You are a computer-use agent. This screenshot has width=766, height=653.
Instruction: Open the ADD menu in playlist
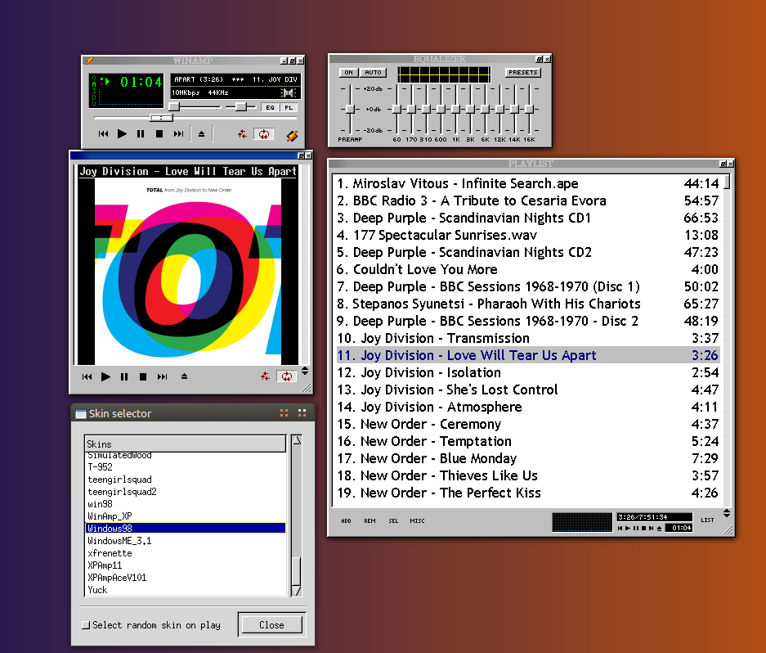346,520
